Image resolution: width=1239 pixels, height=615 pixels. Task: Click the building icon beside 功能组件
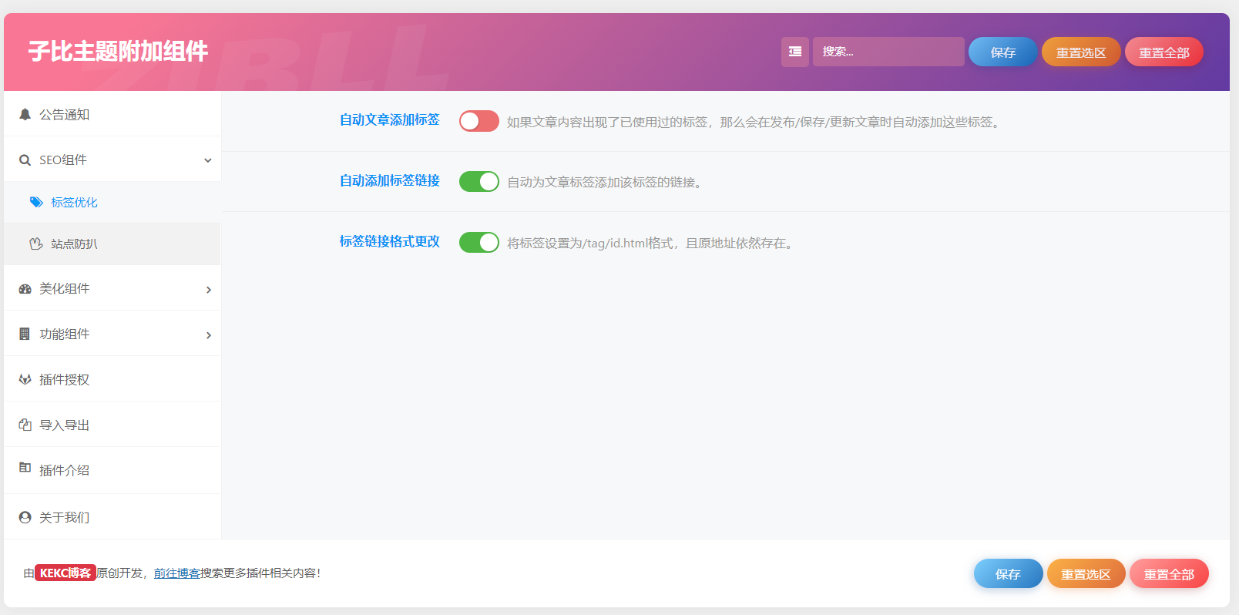click(25, 334)
